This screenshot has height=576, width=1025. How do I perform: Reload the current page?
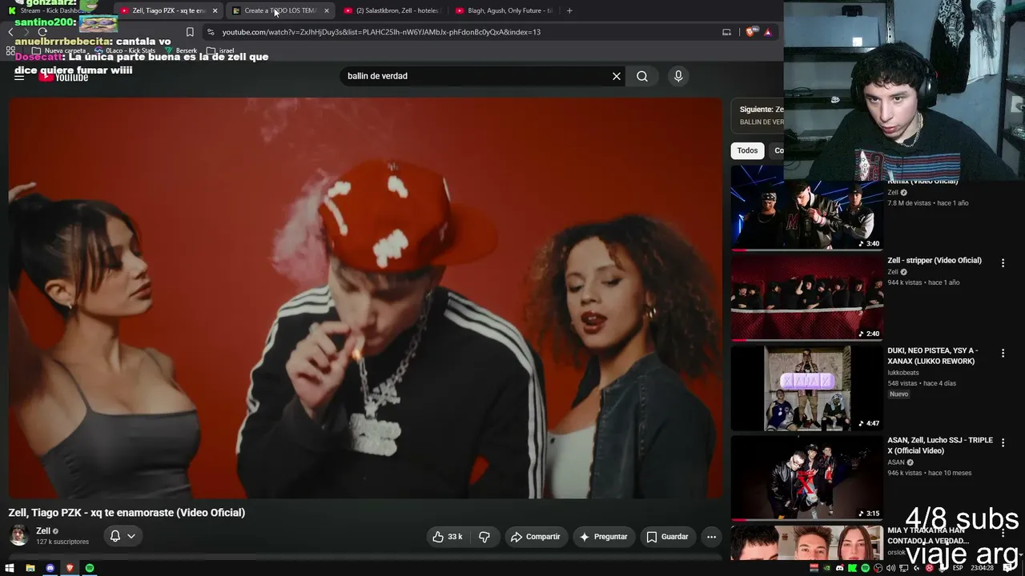pyautogui.click(x=42, y=32)
